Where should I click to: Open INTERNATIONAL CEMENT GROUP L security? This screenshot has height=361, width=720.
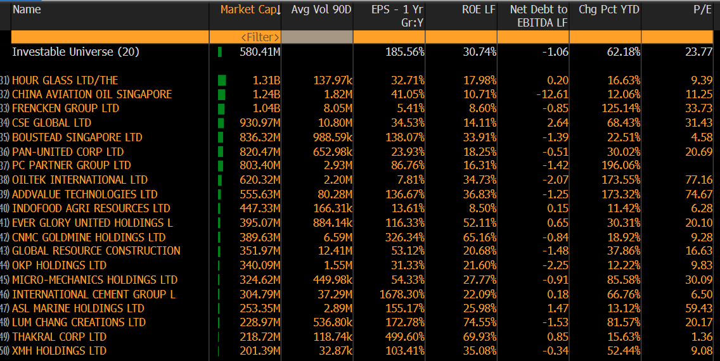click(x=94, y=294)
